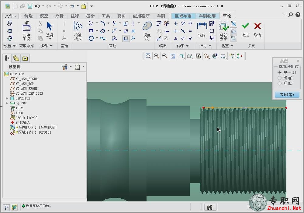
Task: Select the 环(L) radio option
Action: [x=279, y=83]
